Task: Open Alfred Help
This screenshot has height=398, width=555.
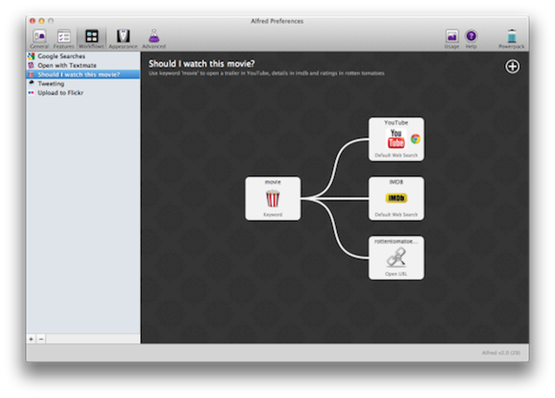Action: point(471,37)
